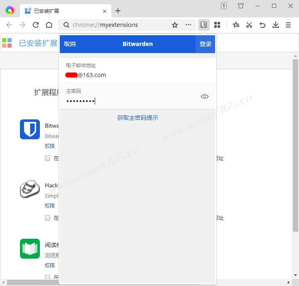Image resolution: width=299 pixels, height=286 pixels.
Task: Open the downloads arrow icon
Action: [276, 25]
